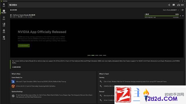Open Game Ready driver type dropdown
The image size is (186, 104).
pyautogui.click(x=171, y=10)
